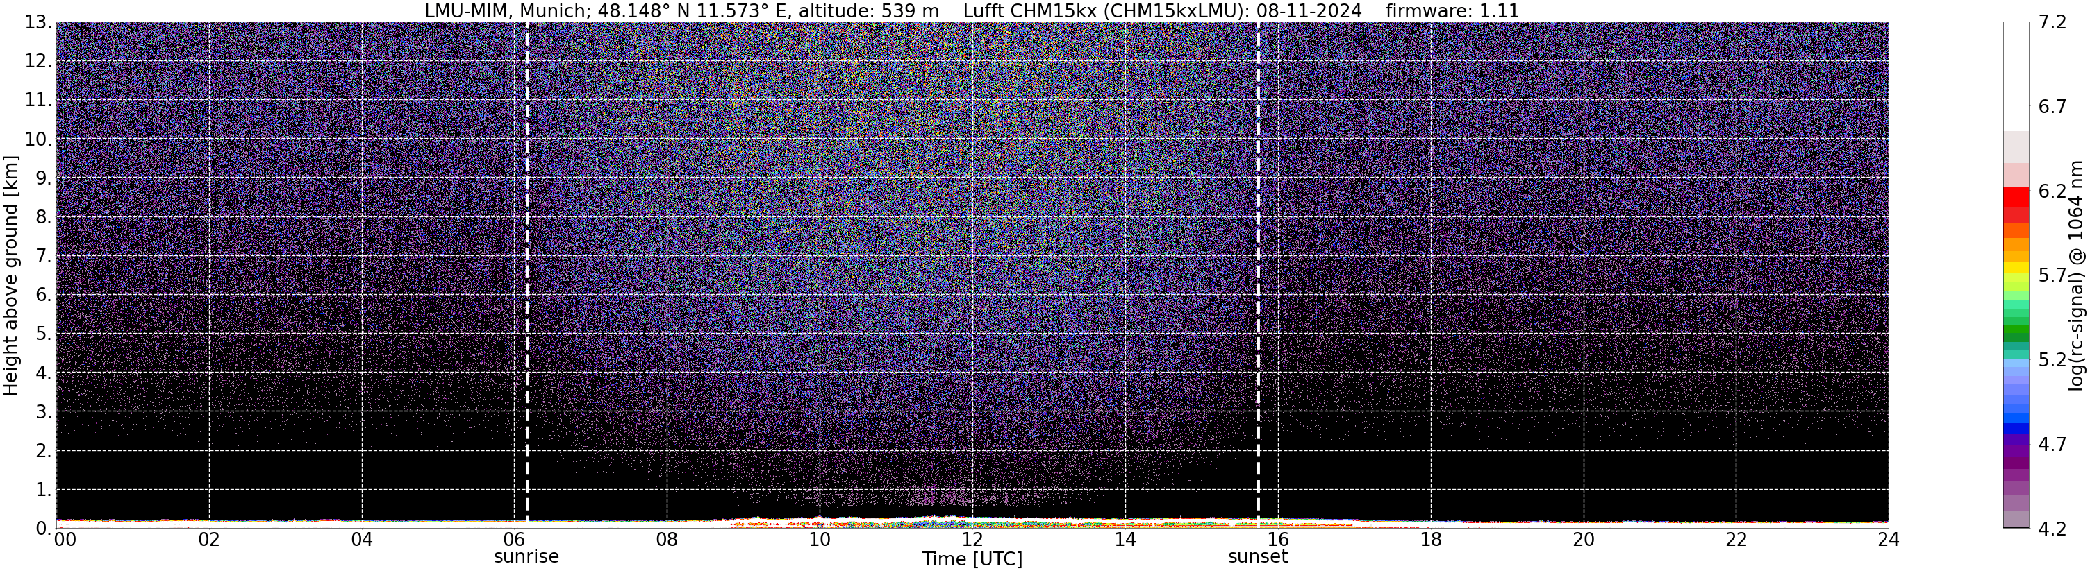Click the 'Time [UTC]' axis label
This screenshot has height=573, width=2090.
(x=972, y=559)
